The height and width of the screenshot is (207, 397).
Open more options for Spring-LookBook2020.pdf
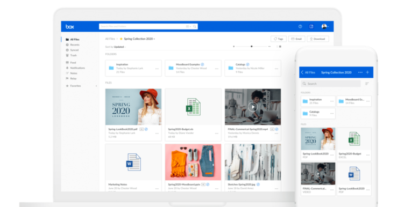pos(157,134)
